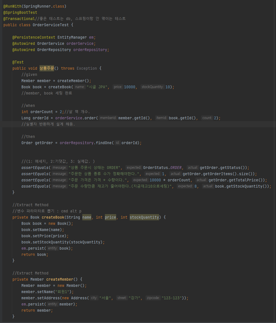The image size is (276, 323).
Task: Click the return book statement
Action: pyautogui.click(x=35, y=255)
